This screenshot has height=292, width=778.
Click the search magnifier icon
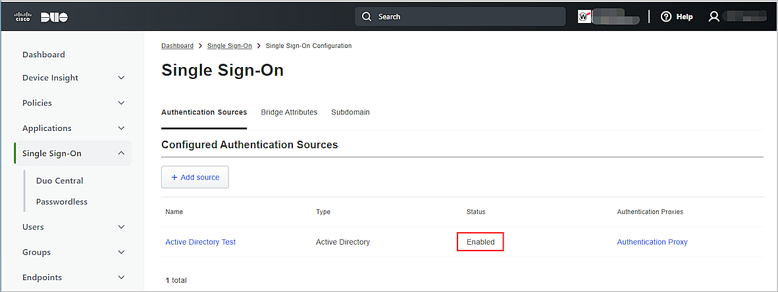click(x=367, y=16)
